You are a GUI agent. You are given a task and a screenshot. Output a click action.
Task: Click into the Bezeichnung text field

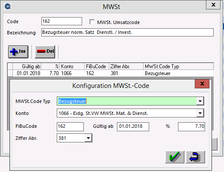tap(127, 32)
